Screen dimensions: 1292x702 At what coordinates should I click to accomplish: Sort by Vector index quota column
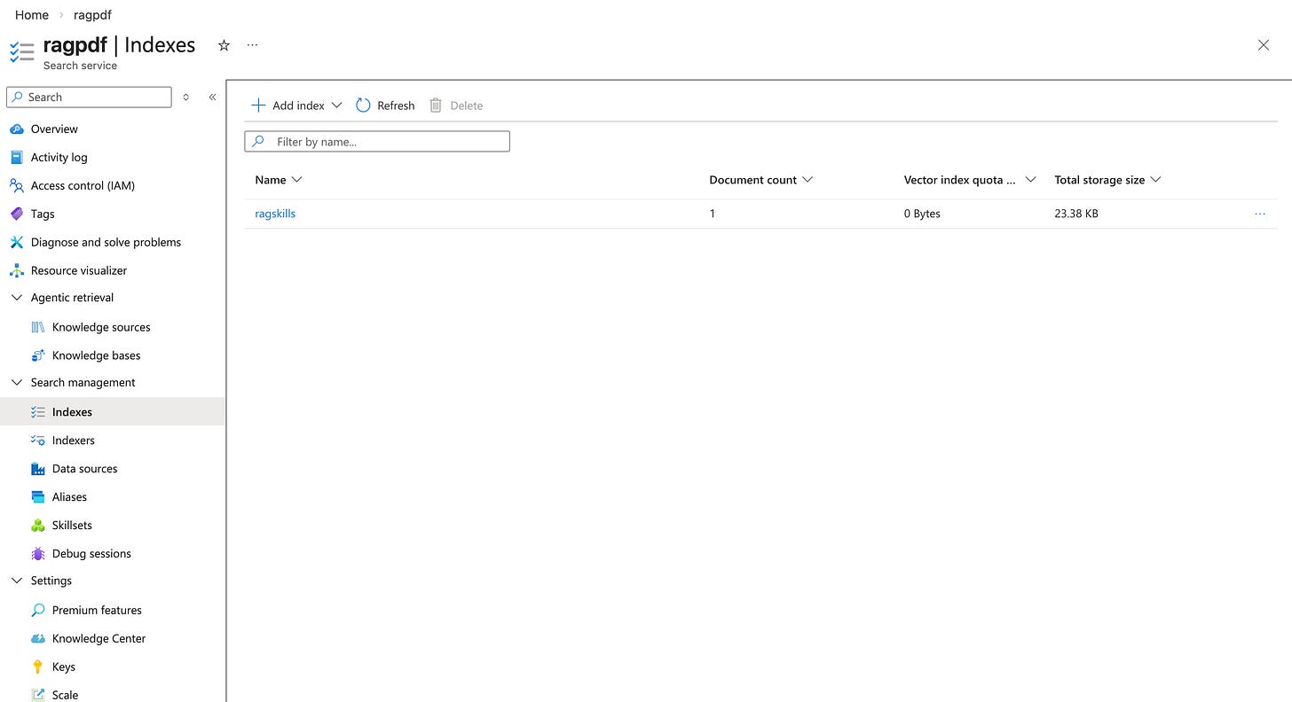click(970, 180)
